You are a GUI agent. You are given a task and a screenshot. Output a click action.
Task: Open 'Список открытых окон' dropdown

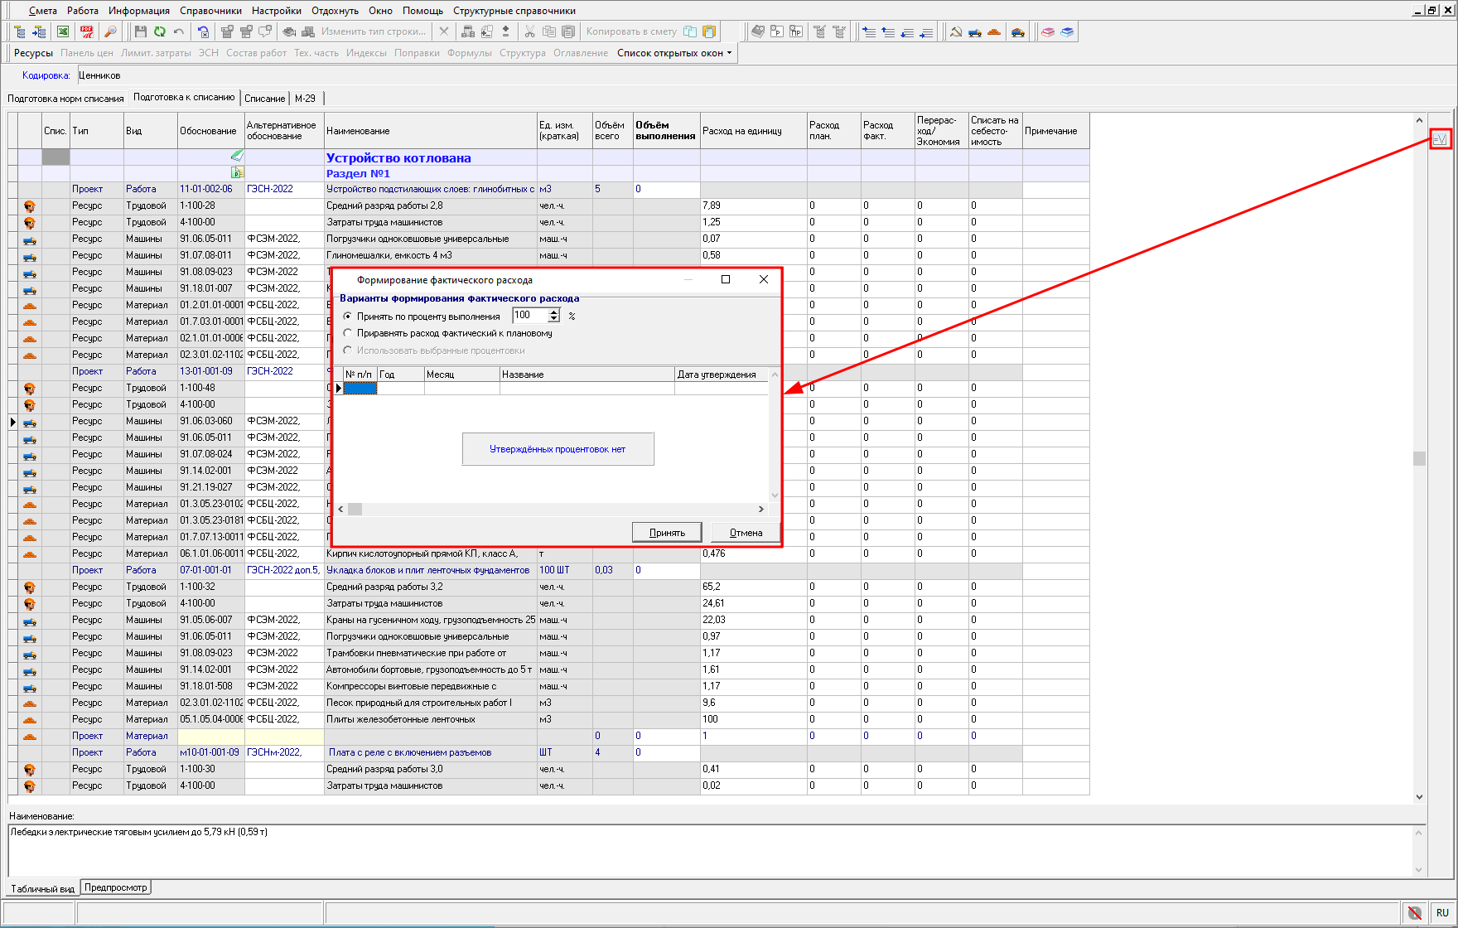(674, 53)
